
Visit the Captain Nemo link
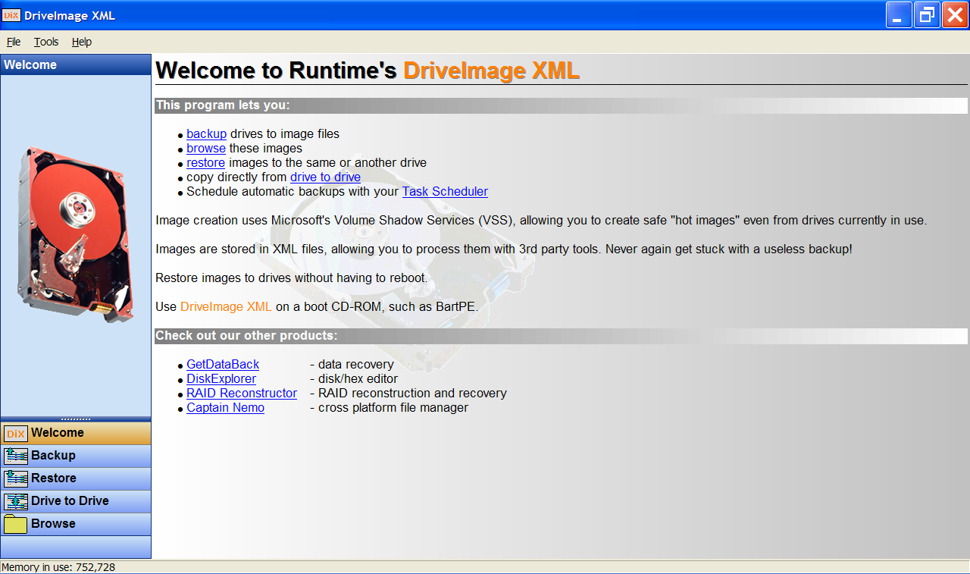225,408
